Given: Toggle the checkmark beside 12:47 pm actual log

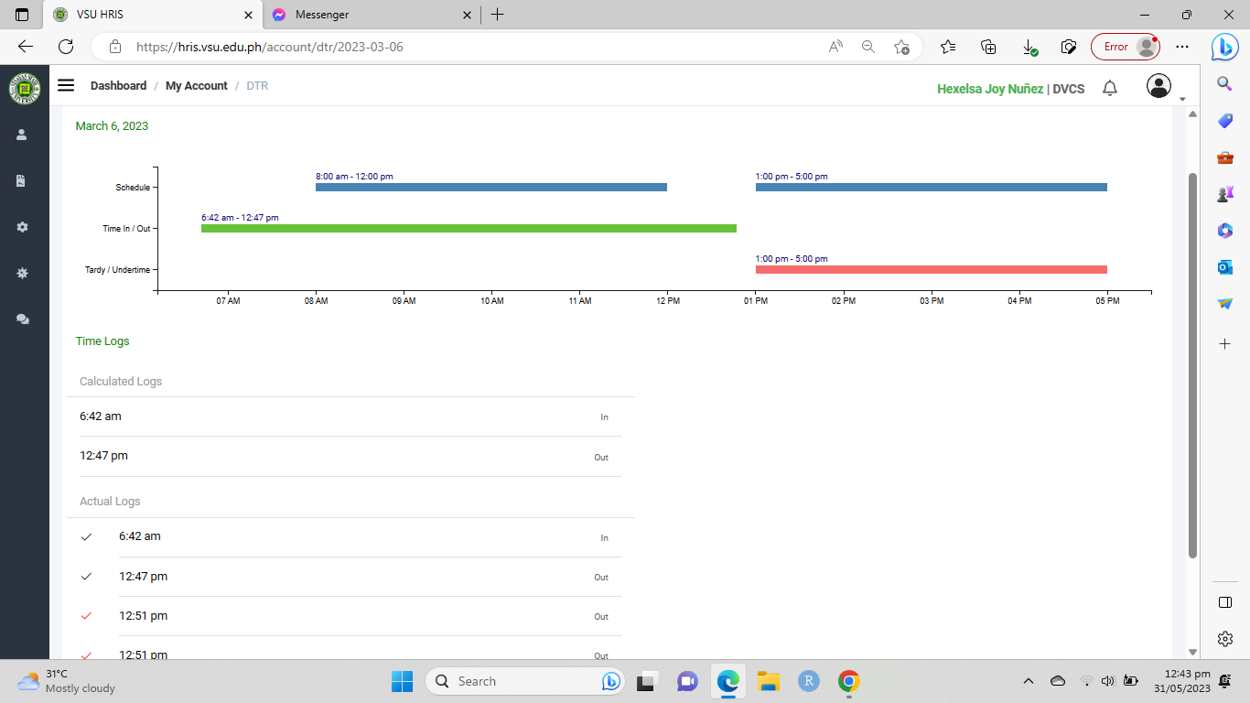Looking at the screenshot, I should (x=87, y=577).
